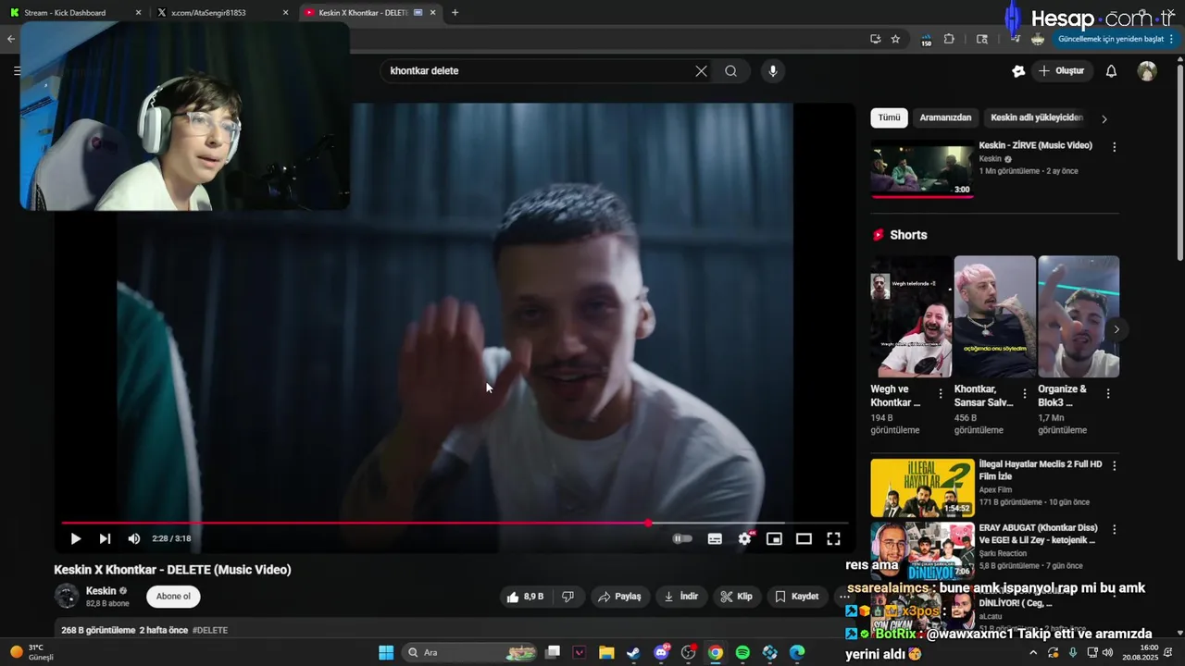The height and width of the screenshot is (666, 1185).
Task: Play the DELETE music video
Action: pos(76,538)
